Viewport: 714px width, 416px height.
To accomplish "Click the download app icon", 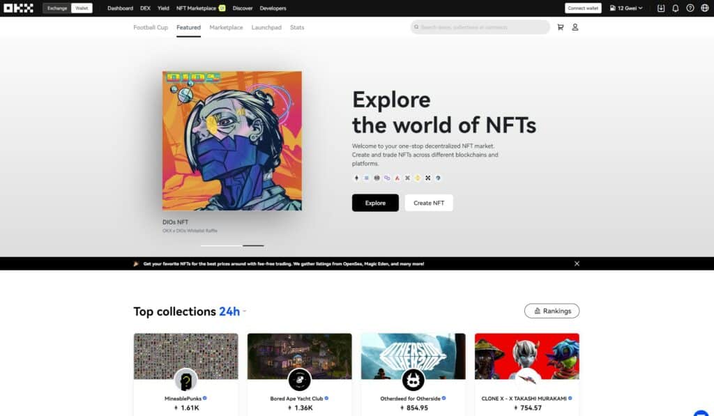I will coord(661,8).
